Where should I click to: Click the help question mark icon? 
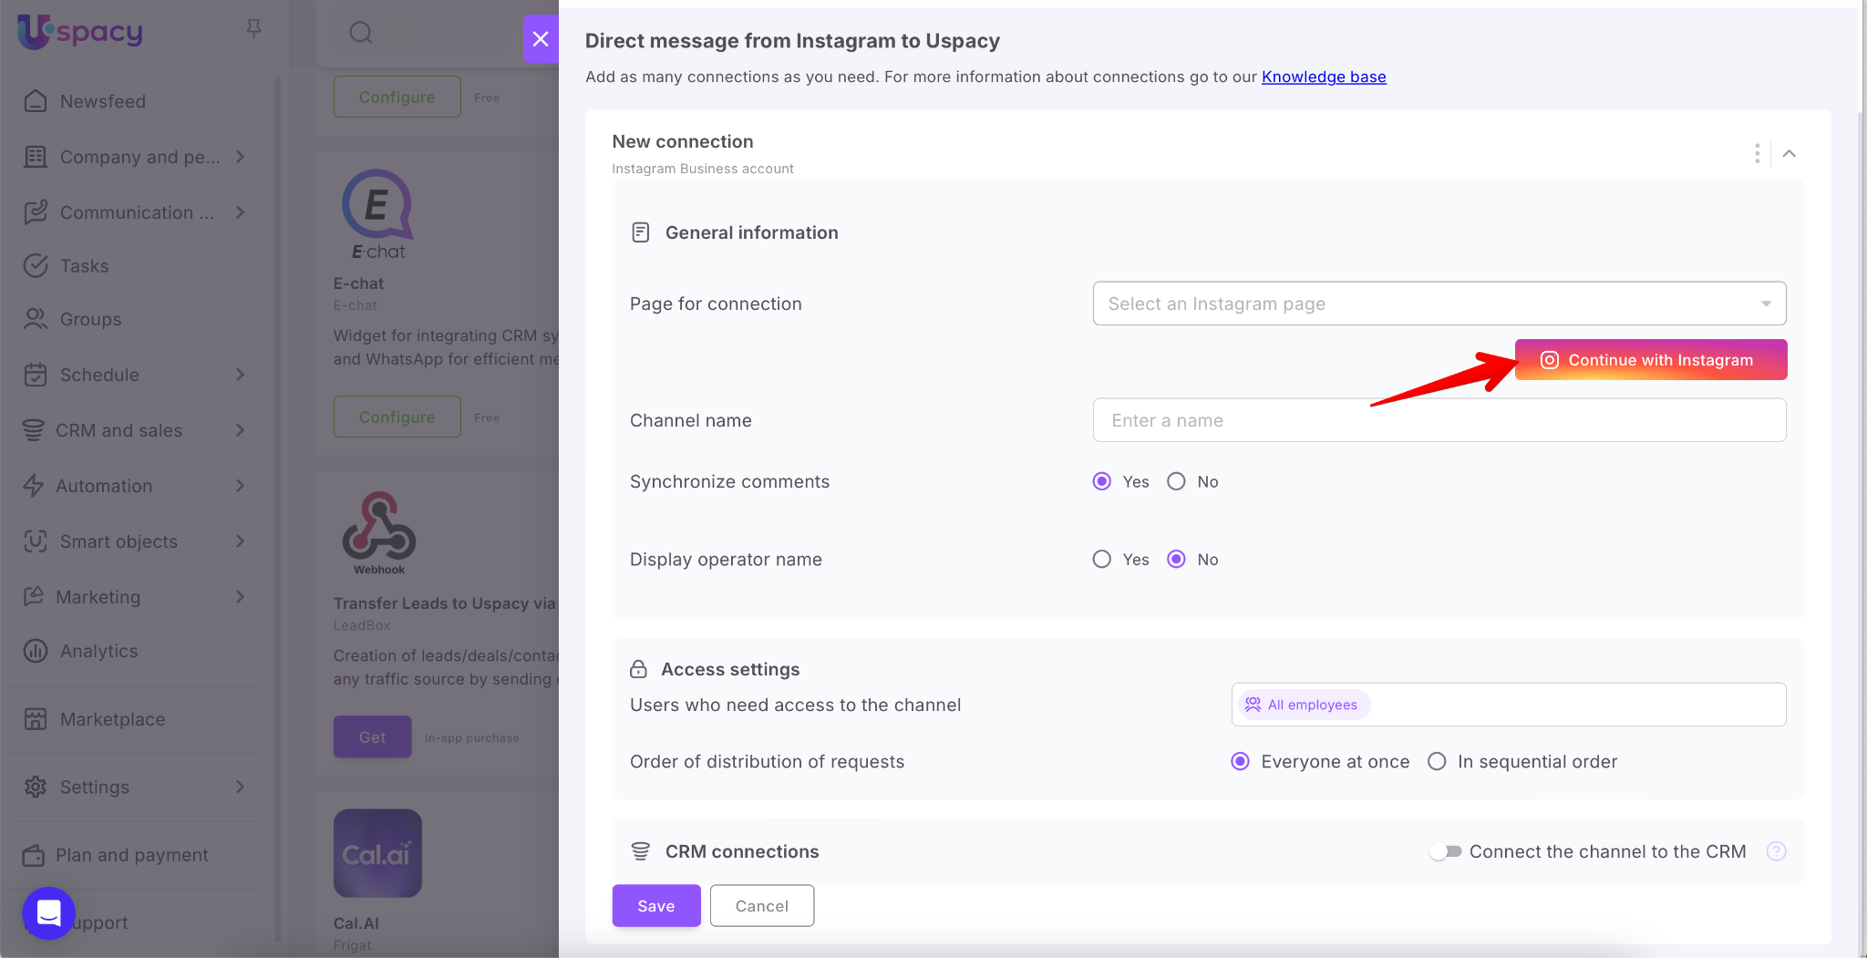[1776, 851]
